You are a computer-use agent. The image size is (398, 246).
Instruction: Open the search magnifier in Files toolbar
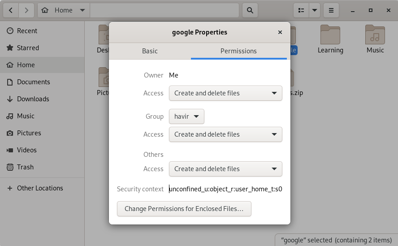coord(250,10)
